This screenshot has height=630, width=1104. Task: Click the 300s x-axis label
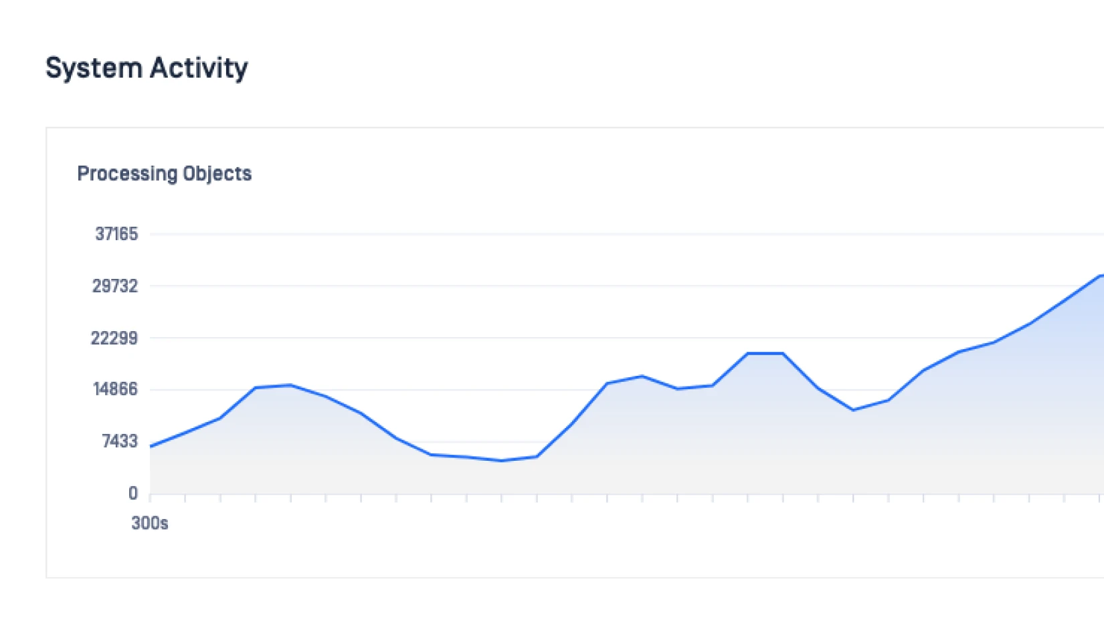[150, 523]
